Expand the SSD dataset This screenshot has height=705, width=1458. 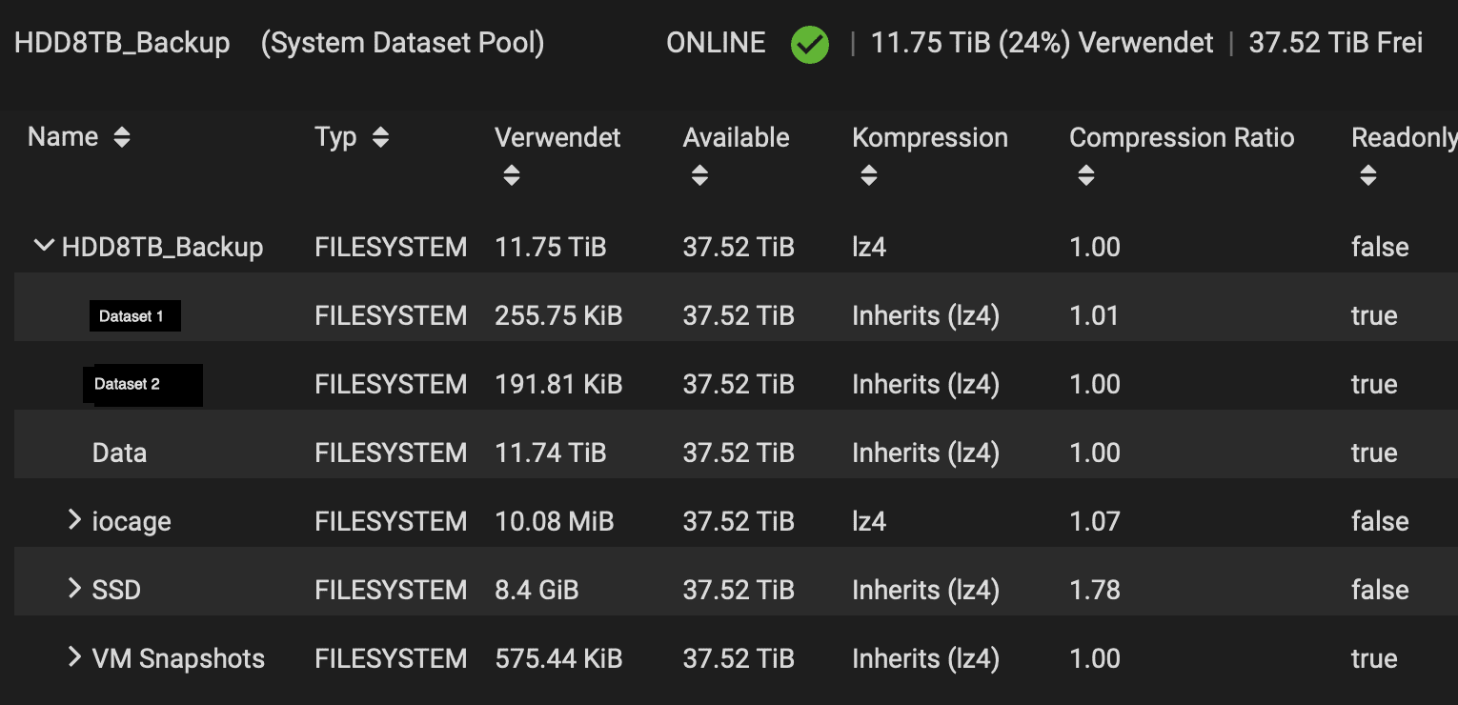tap(74, 589)
